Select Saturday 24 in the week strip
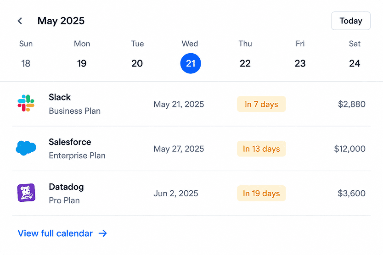This screenshot has width=383, height=255. 355,63
